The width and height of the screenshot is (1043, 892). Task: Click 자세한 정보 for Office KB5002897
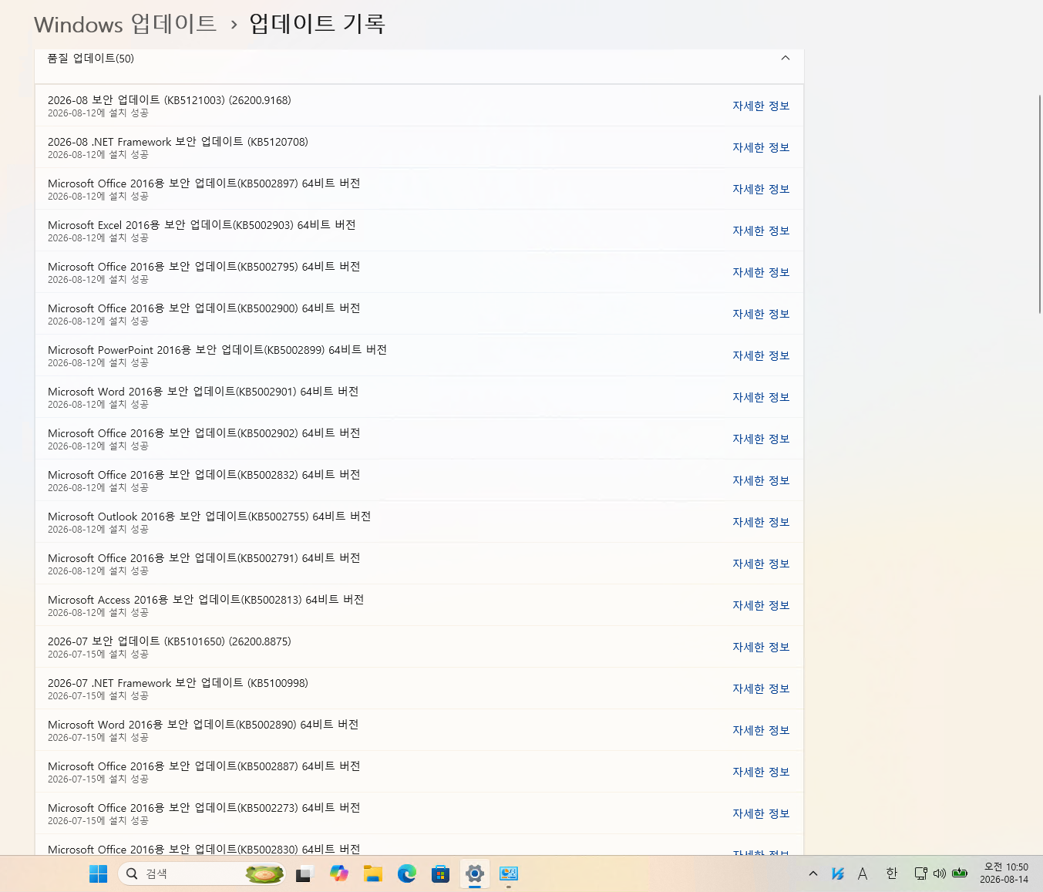pyautogui.click(x=761, y=189)
